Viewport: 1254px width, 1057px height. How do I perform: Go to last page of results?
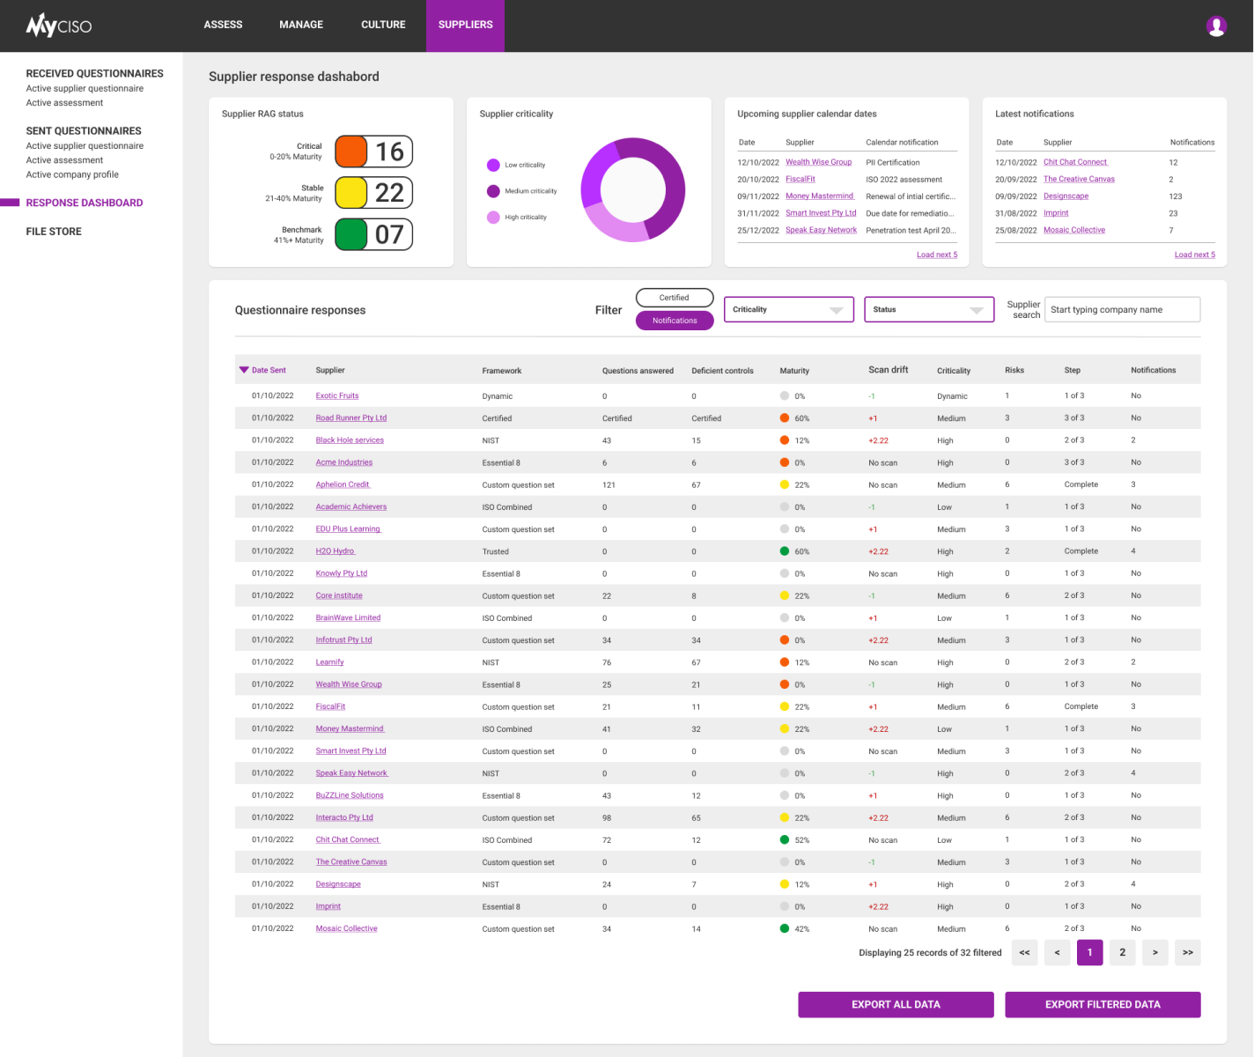point(1188,952)
